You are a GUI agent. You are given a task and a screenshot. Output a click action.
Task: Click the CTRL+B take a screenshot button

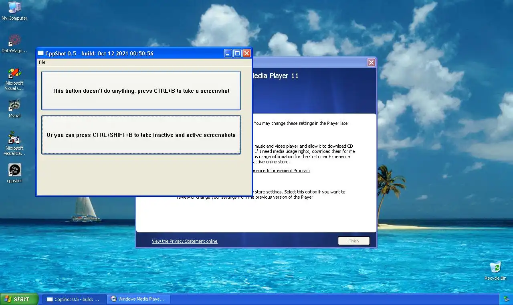tap(141, 91)
